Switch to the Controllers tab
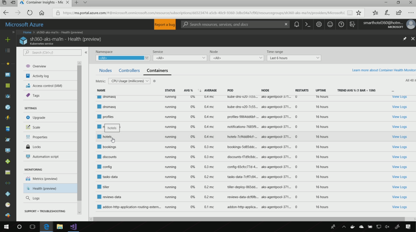 click(129, 71)
